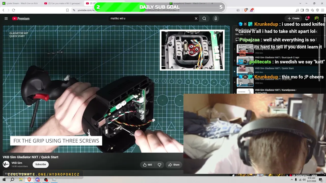This screenshot has height=183, width=326.
Task: Open the VKB Sim channel avatar
Action: point(6,164)
